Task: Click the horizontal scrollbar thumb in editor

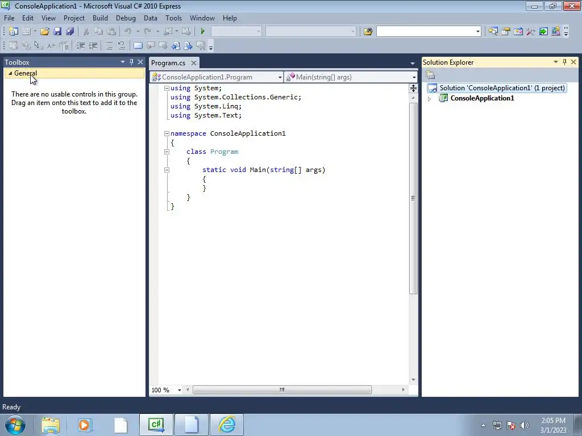Action: point(282,389)
